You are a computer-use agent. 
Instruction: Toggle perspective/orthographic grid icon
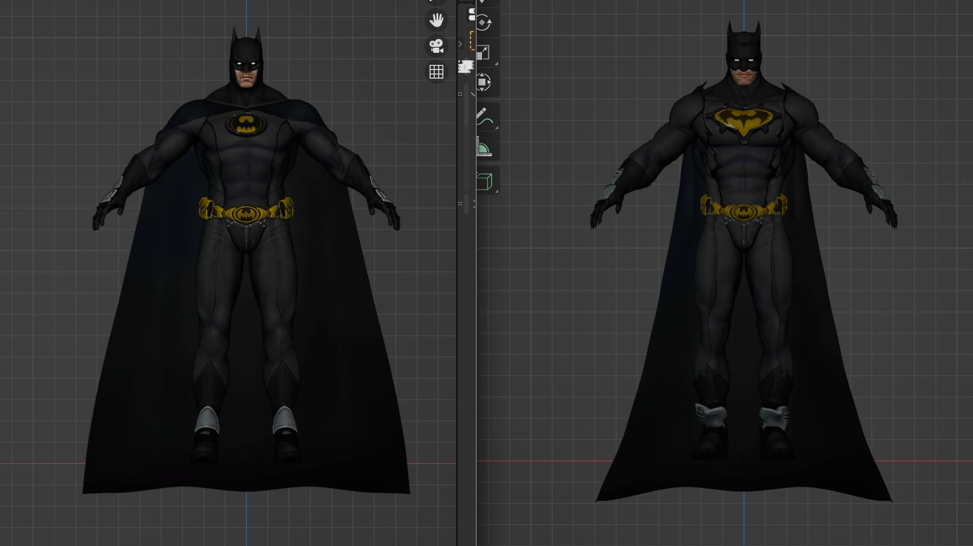436,72
